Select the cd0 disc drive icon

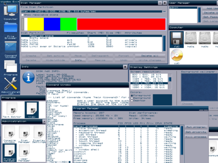pos(177,57)
